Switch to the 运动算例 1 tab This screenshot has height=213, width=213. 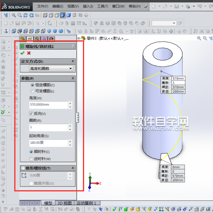[x=87, y=203]
